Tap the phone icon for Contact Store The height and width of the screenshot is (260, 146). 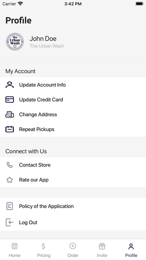(x=10, y=165)
